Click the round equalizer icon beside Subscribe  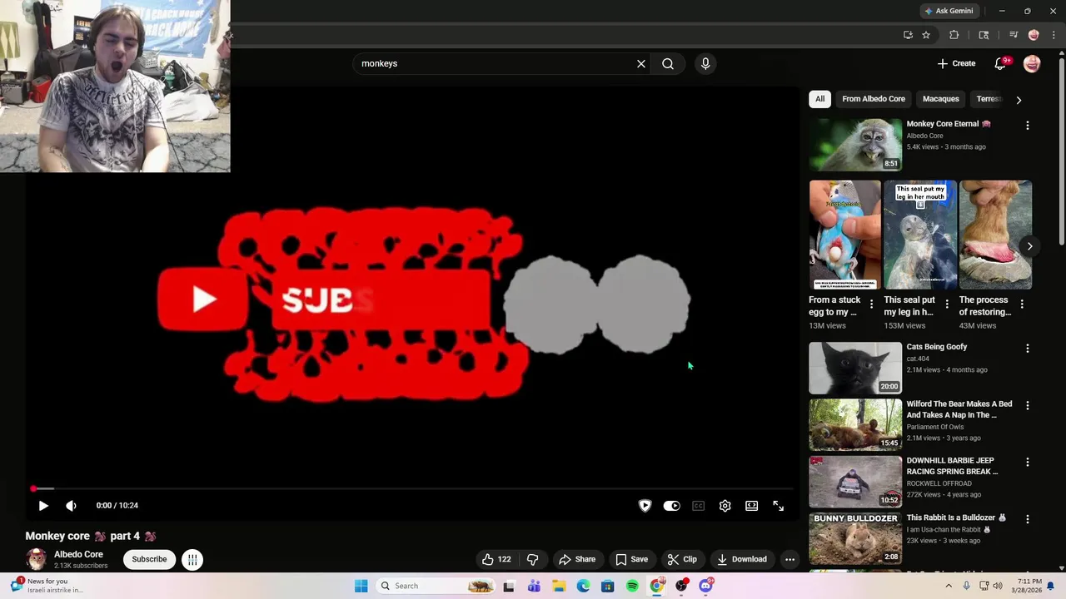point(192,559)
